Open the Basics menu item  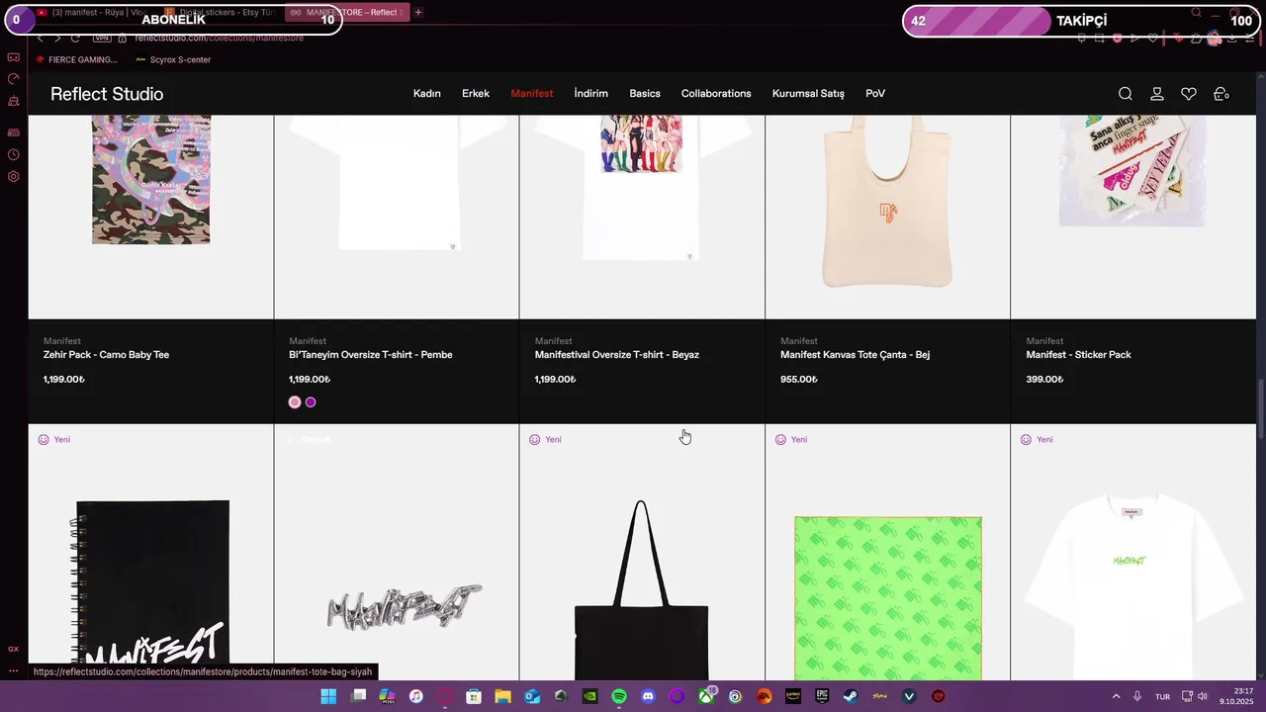pyautogui.click(x=645, y=94)
